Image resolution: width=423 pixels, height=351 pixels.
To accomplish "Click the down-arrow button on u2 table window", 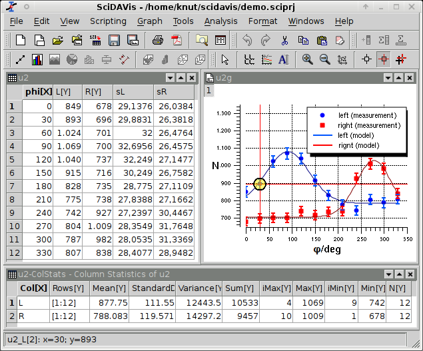I will click(x=170, y=77).
